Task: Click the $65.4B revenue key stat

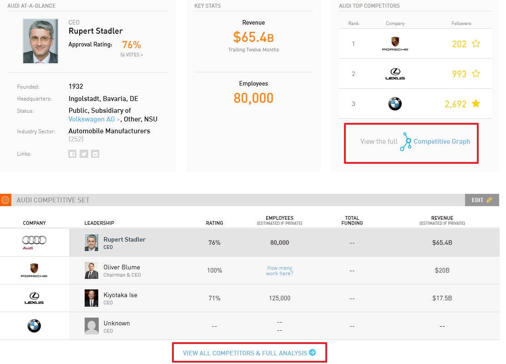Action: point(253,37)
